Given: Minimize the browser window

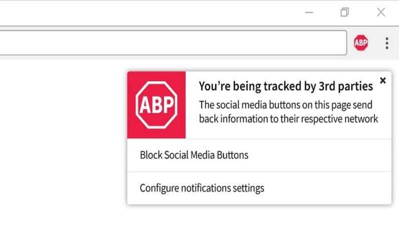Looking at the screenshot, I should 309,13.
